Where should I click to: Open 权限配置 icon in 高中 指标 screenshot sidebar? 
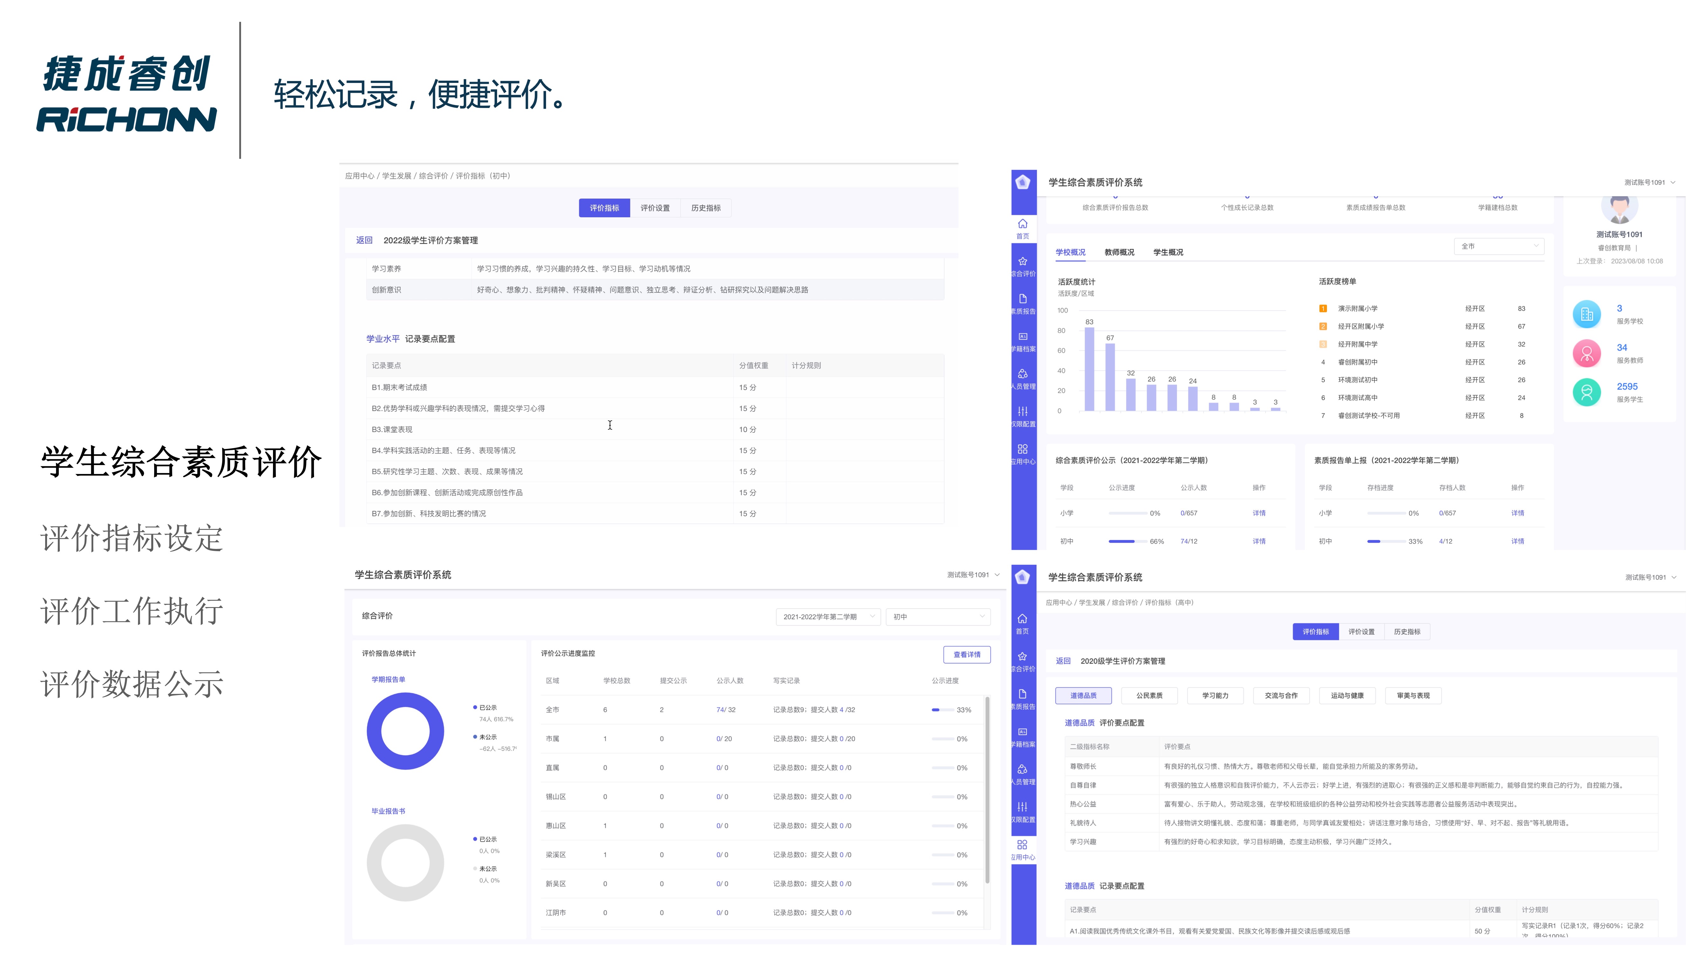1022,807
